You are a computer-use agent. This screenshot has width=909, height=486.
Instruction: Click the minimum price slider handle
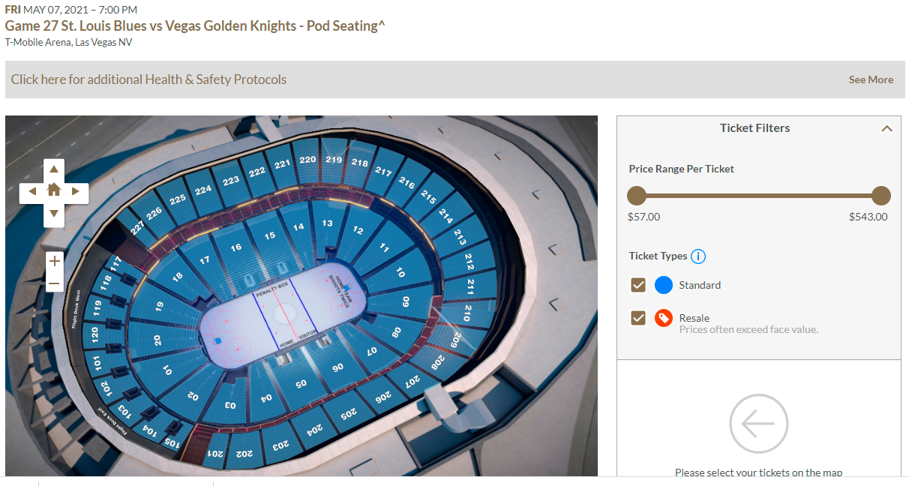(x=637, y=196)
